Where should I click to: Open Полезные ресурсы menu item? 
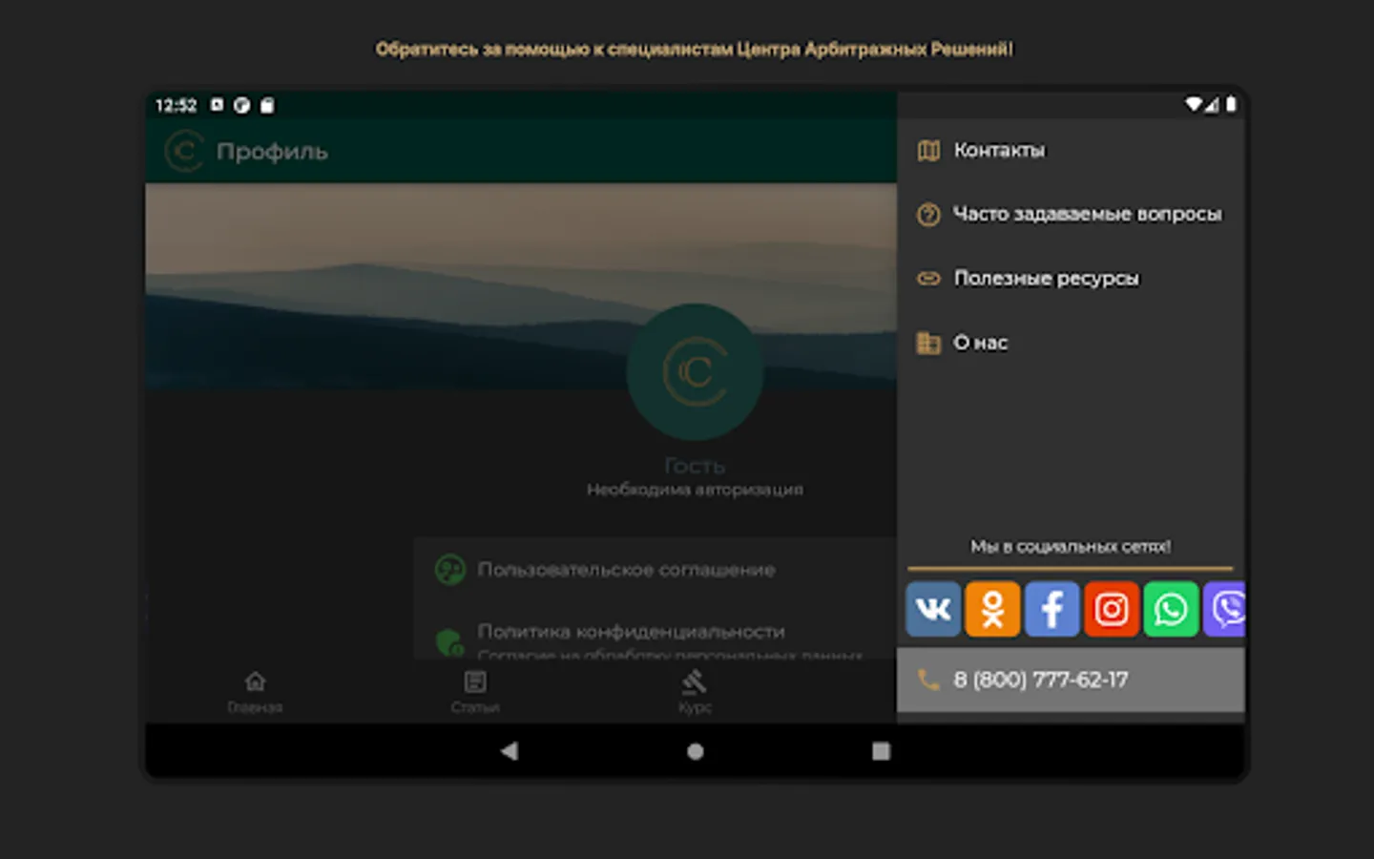(x=1071, y=279)
